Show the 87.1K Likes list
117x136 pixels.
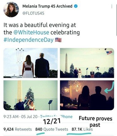82,129
